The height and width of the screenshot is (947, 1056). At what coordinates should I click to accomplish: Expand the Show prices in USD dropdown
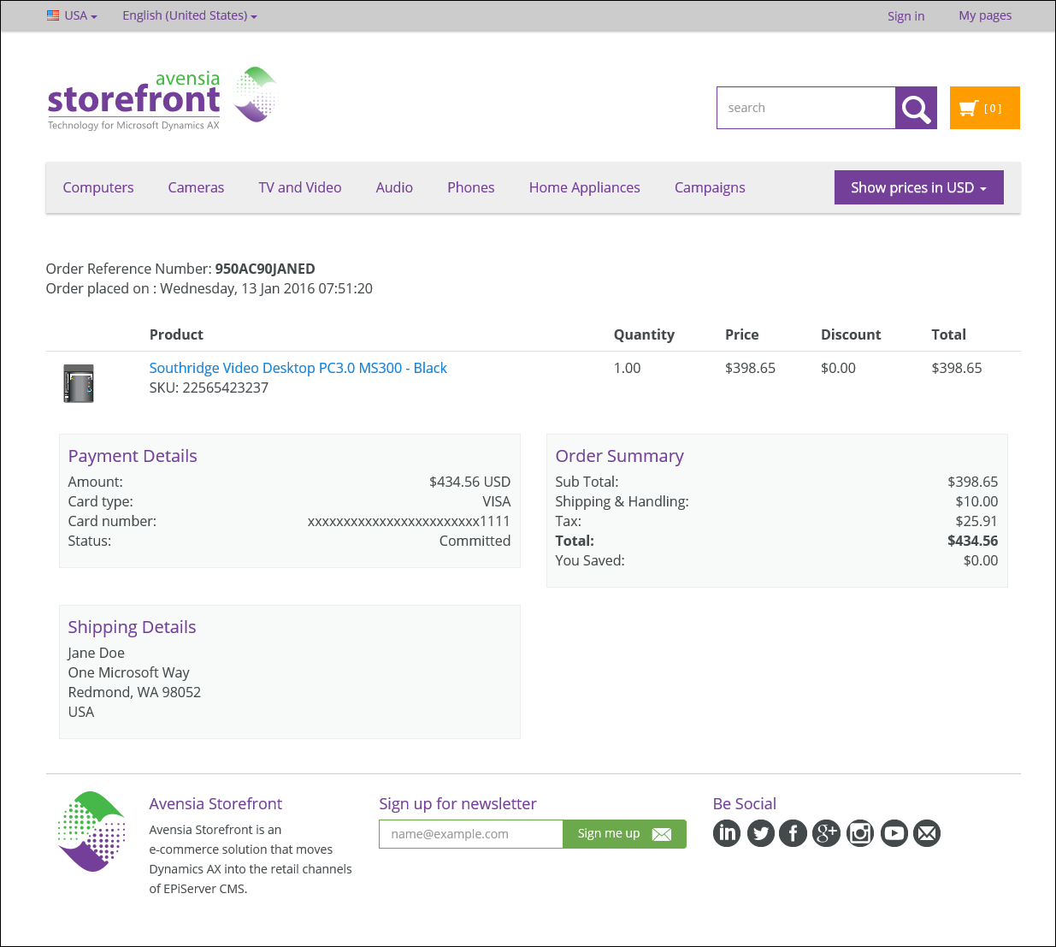(x=918, y=187)
